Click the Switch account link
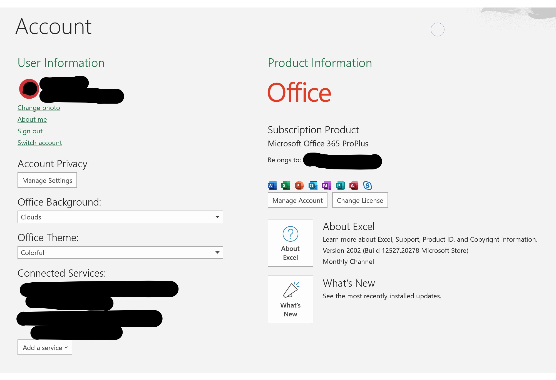 [x=39, y=143]
